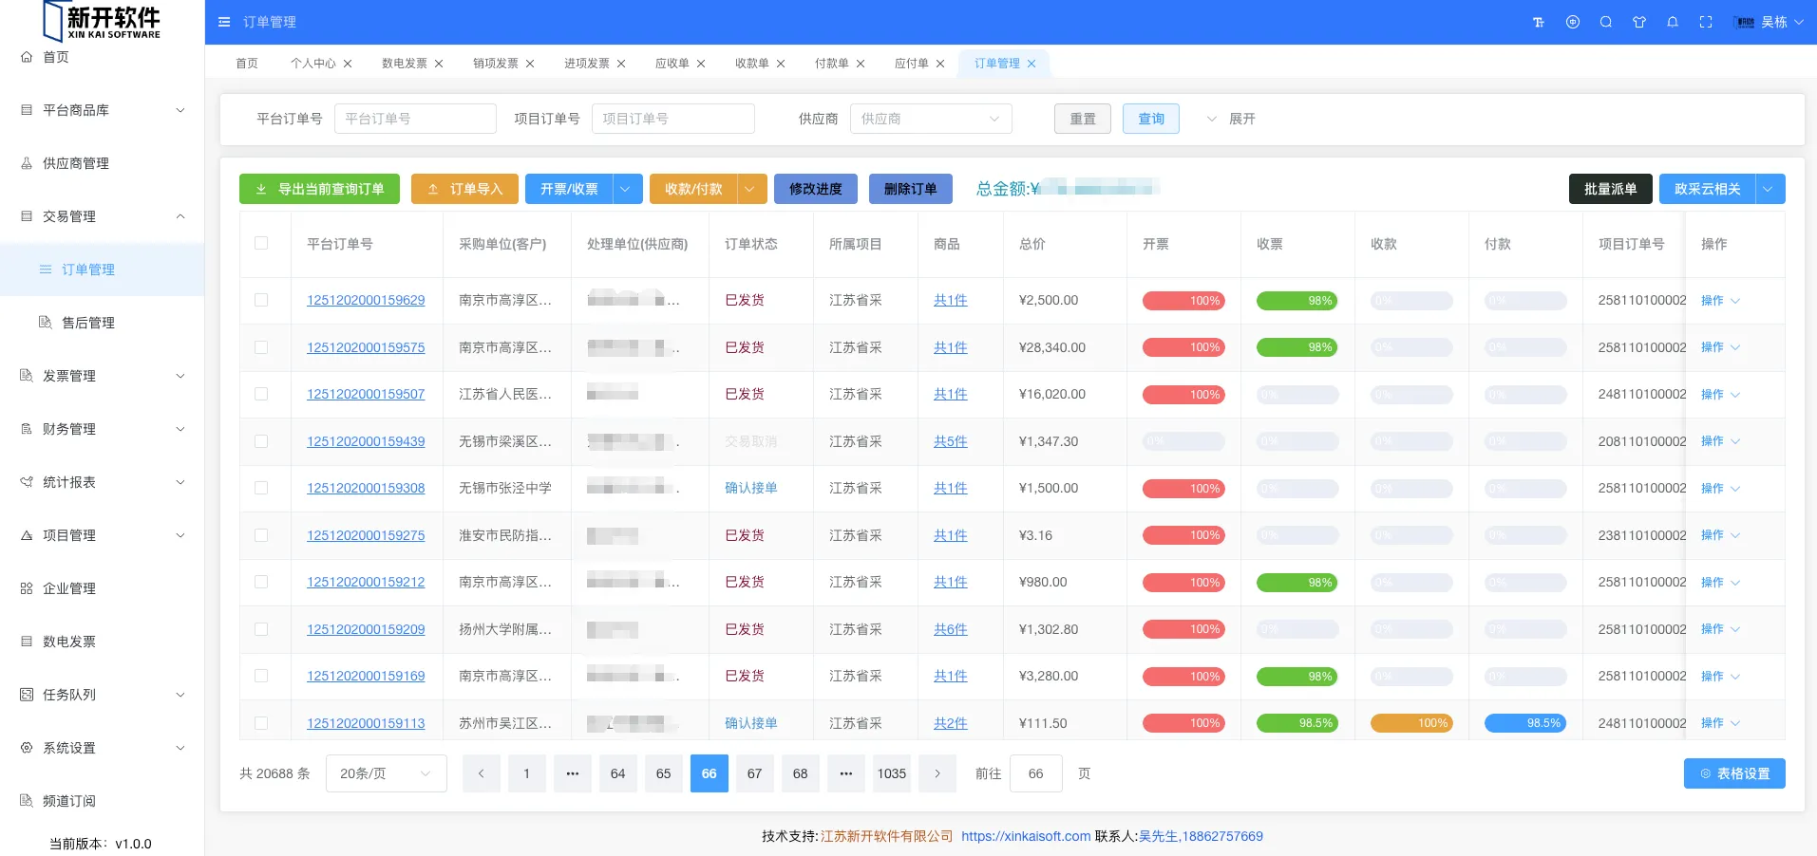Open 售后管理 in the sidebar
This screenshot has width=1817, height=856.
click(x=88, y=323)
